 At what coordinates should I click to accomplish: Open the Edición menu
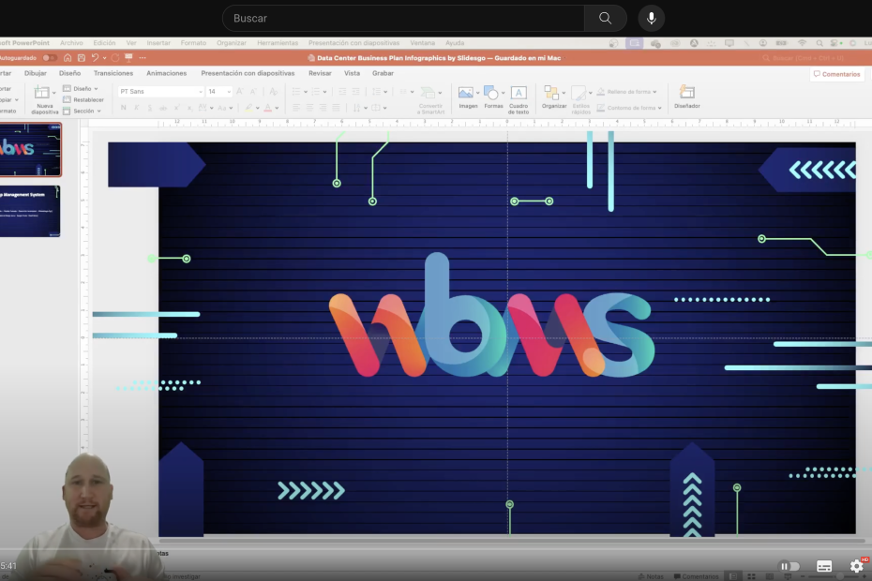point(105,43)
